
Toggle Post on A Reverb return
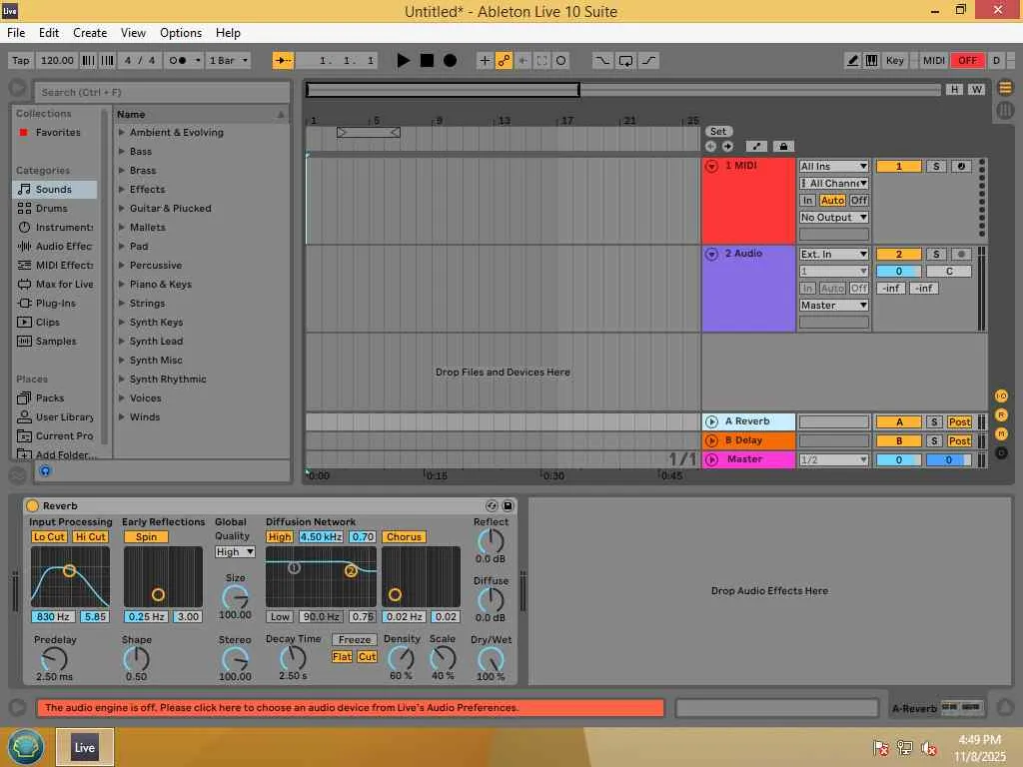[959, 422]
